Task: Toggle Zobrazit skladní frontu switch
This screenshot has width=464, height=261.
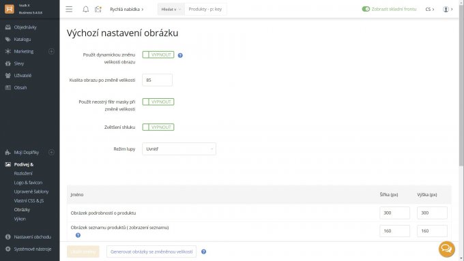Action: (366, 9)
